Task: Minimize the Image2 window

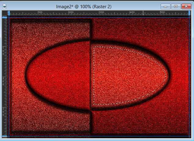Action: tap(165, 6)
